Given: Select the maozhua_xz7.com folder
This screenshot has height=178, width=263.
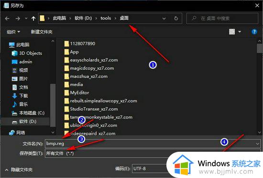Looking at the screenshot, I should [x=86, y=76].
